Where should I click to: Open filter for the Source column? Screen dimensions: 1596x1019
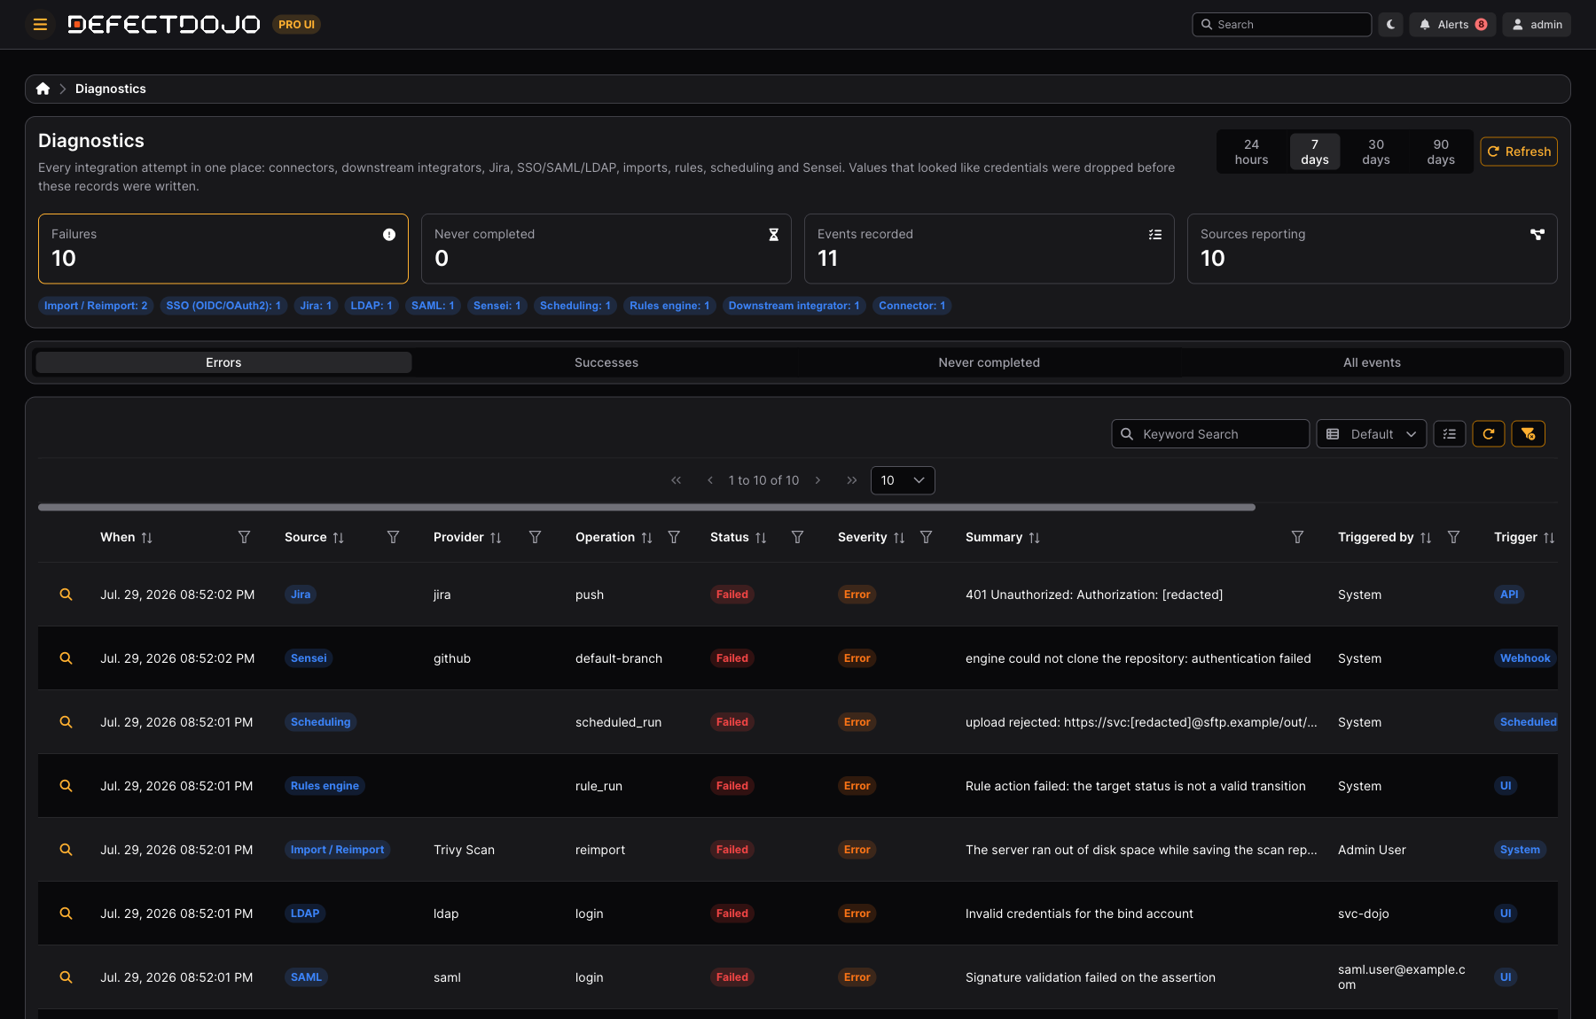point(393,537)
